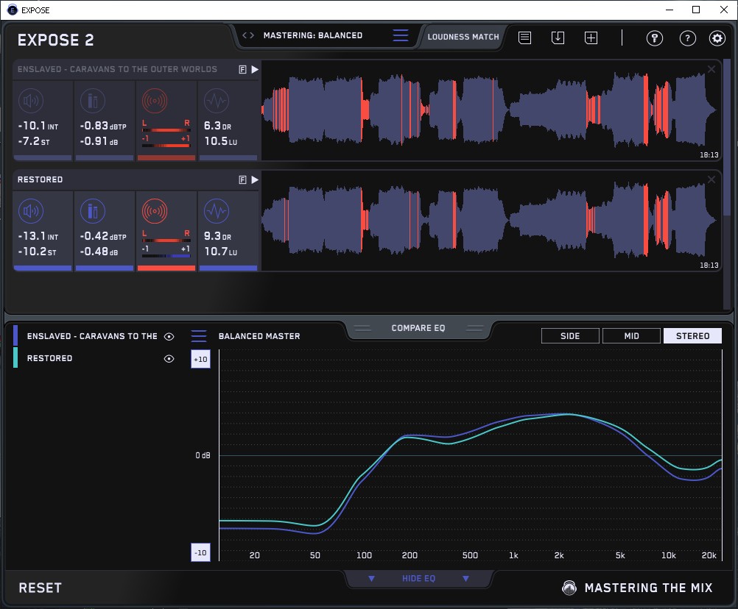Screen dimensions: 738x609
Task: Click the stereo phase icon on the Restored track
Action: tap(155, 211)
